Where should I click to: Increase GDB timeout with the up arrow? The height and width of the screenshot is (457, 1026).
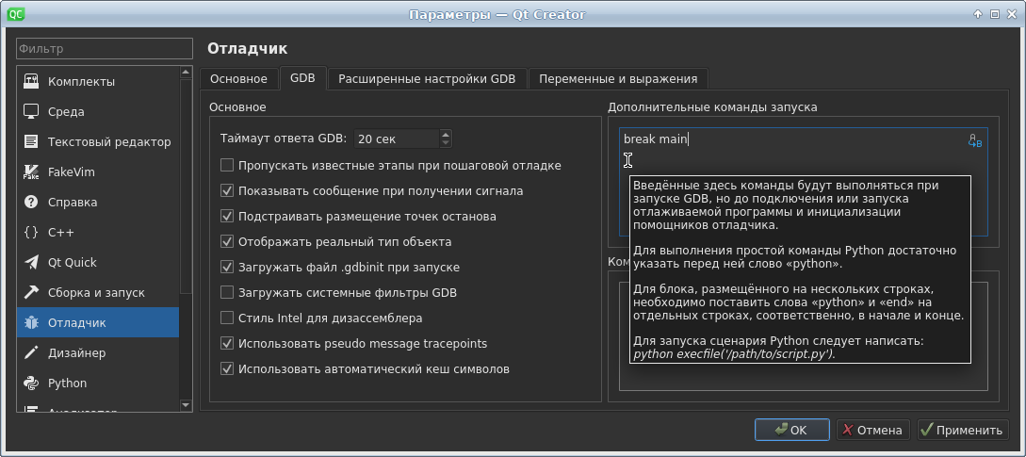coord(446,134)
